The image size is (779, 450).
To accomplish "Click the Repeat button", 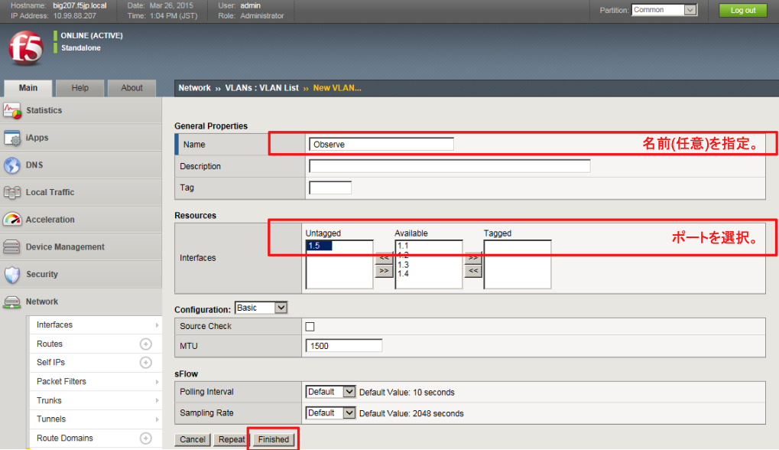I will point(232,439).
